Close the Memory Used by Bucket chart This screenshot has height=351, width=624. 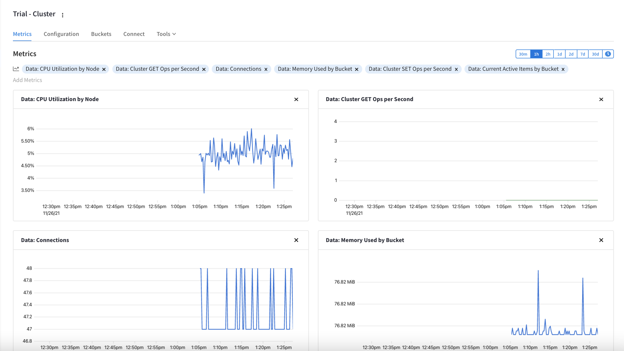click(601, 240)
